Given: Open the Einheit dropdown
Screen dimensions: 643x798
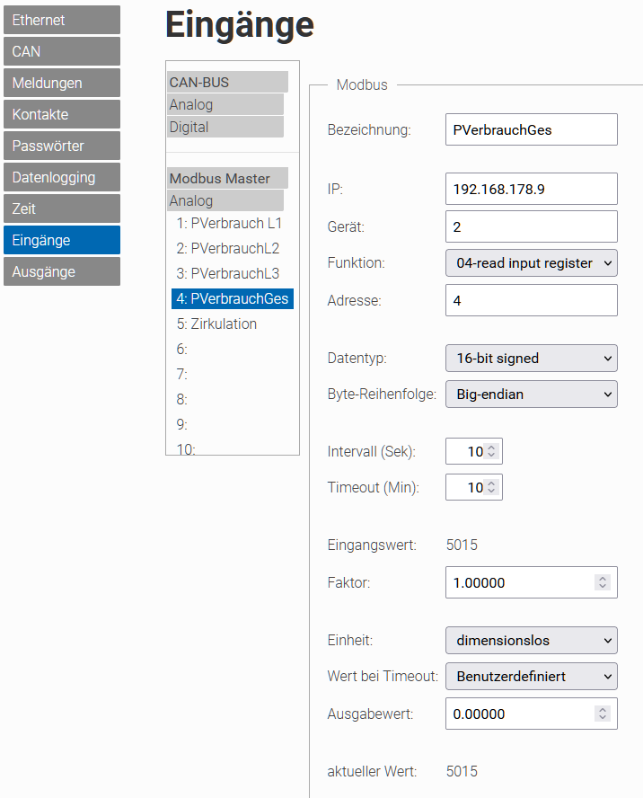Looking at the screenshot, I should point(532,640).
